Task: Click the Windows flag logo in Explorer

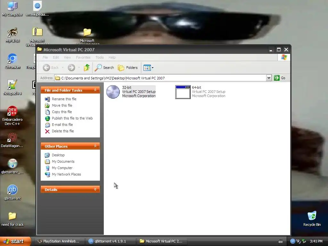Action: click(284, 57)
